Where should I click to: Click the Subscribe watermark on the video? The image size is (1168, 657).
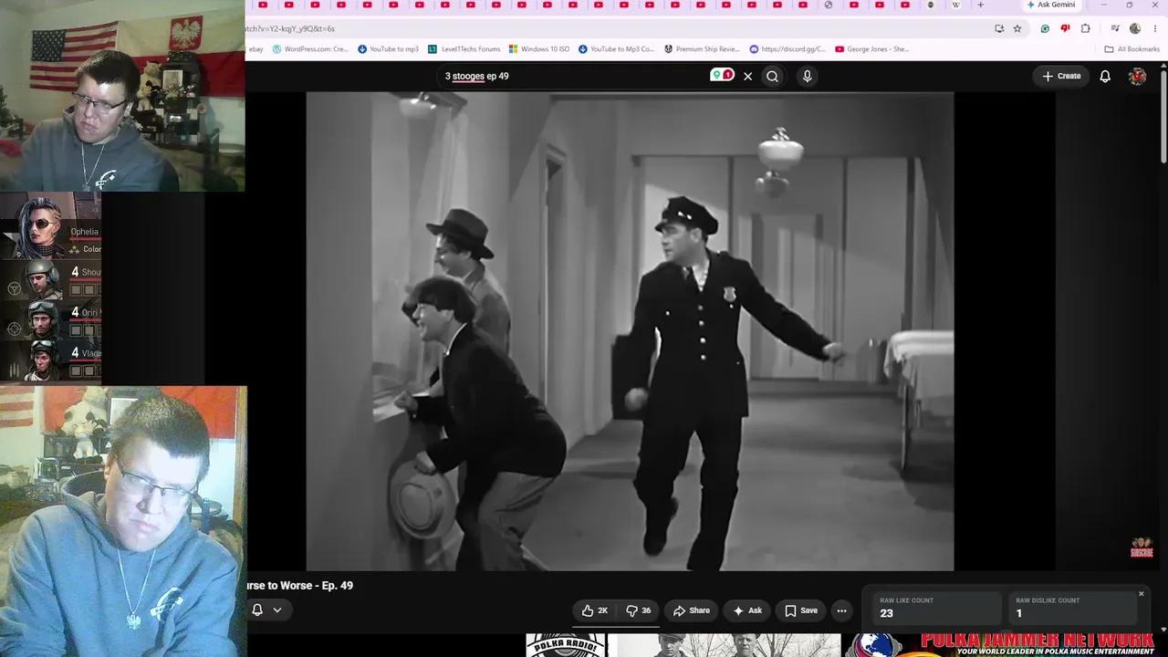[1142, 547]
